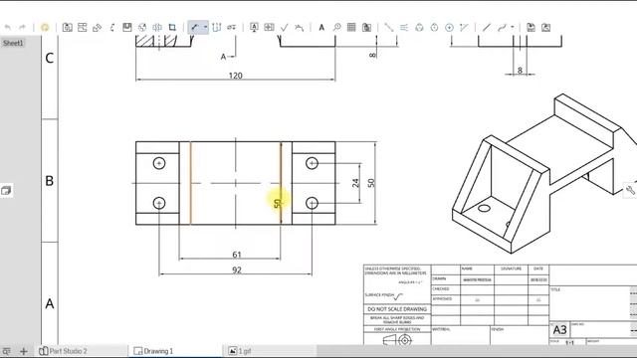
Task: Select the Auxiliary view tool
Action: [98, 27]
